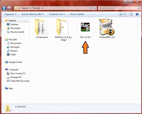
Task: Open the Video library
Action: pyautogui.click(x=13, y=55)
